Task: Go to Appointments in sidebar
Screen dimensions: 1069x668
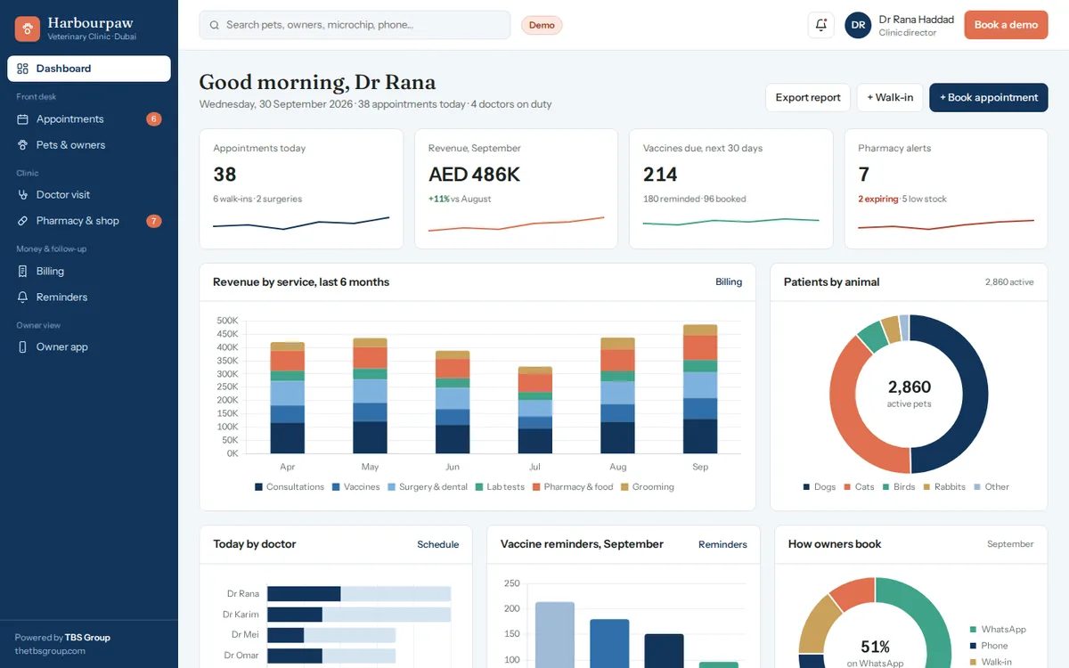Action: pos(89,119)
